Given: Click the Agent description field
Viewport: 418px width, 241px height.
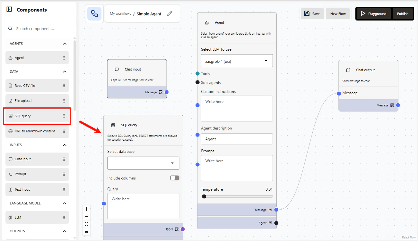Looking at the screenshot, I should click(x=237, y=139).
